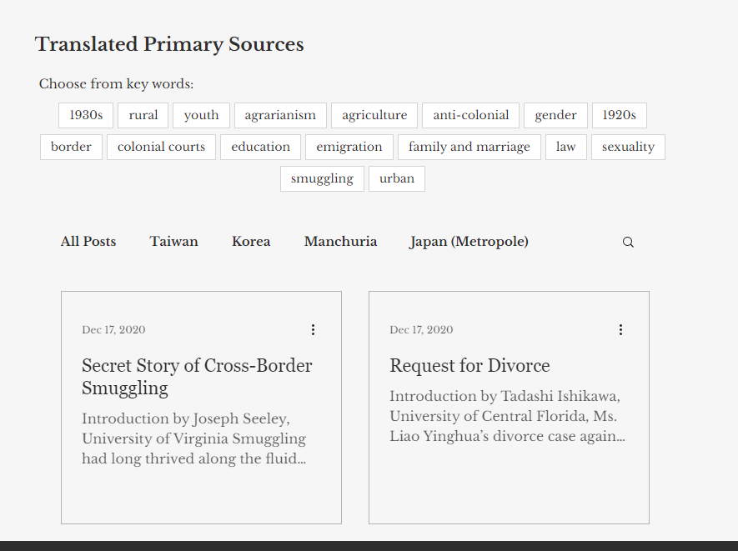Show Japan (Metropole) posts
This screenshot has height=551, width=738.
click(x=469, y=242)
